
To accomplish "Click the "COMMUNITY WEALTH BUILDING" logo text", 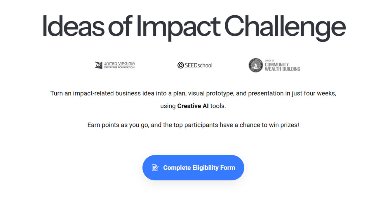I will click(x=282, y=67).
